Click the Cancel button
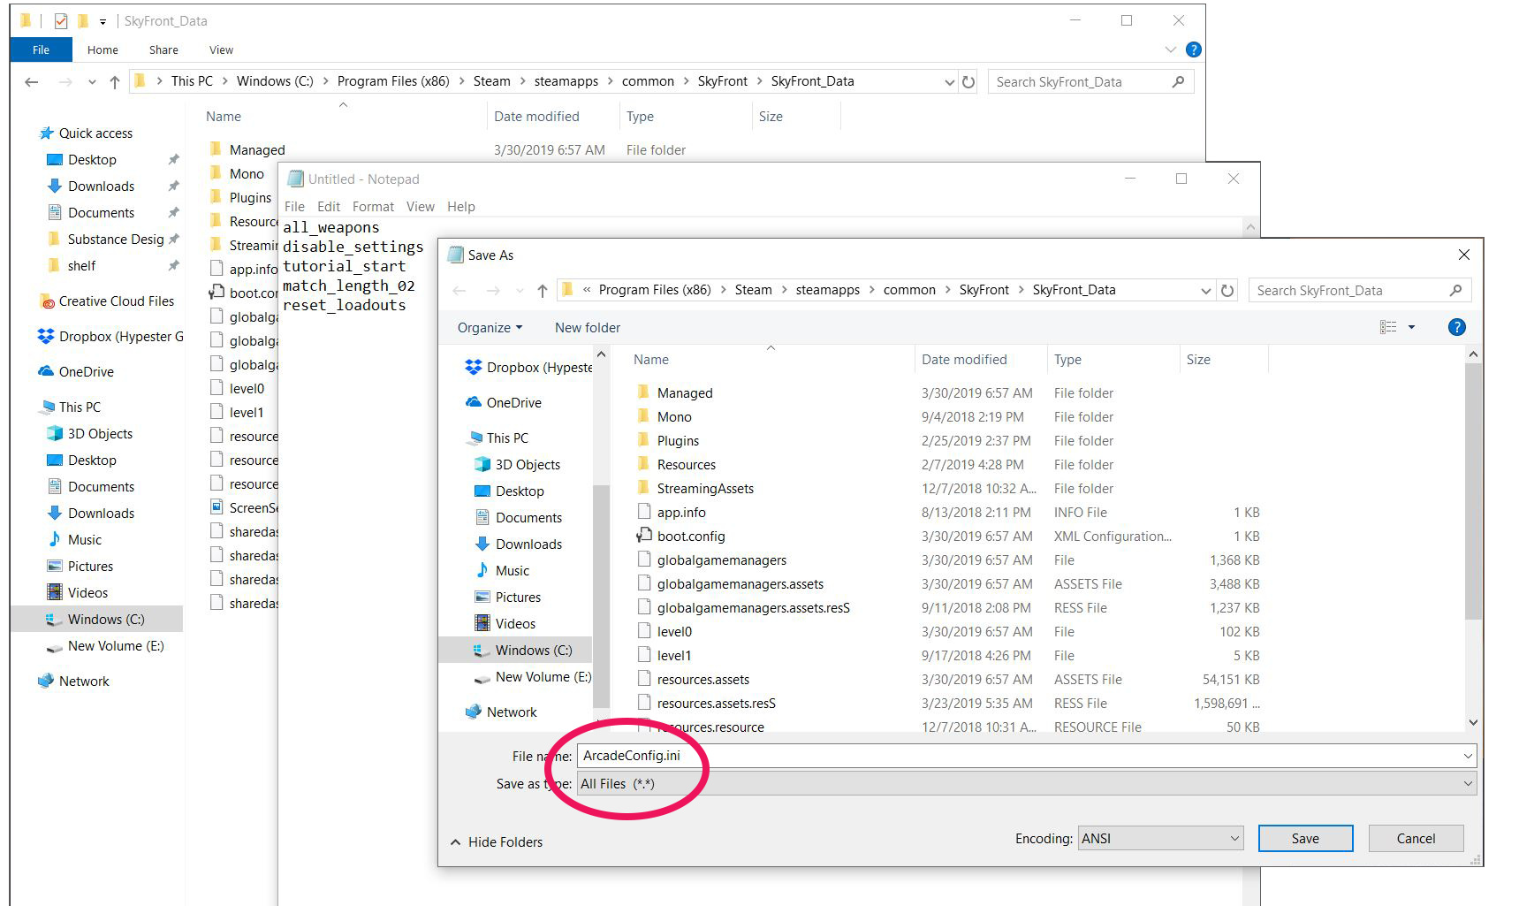The width and height of the screenshot is (1519, 906). pyautogui.click(x=1416, y=839)
